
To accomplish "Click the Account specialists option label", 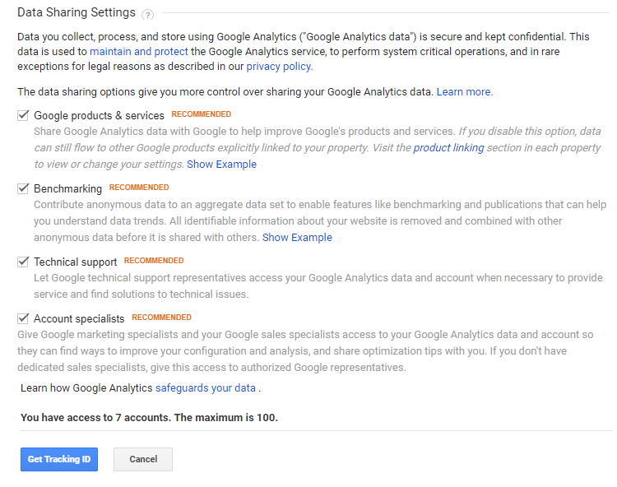I will point(79,318).
